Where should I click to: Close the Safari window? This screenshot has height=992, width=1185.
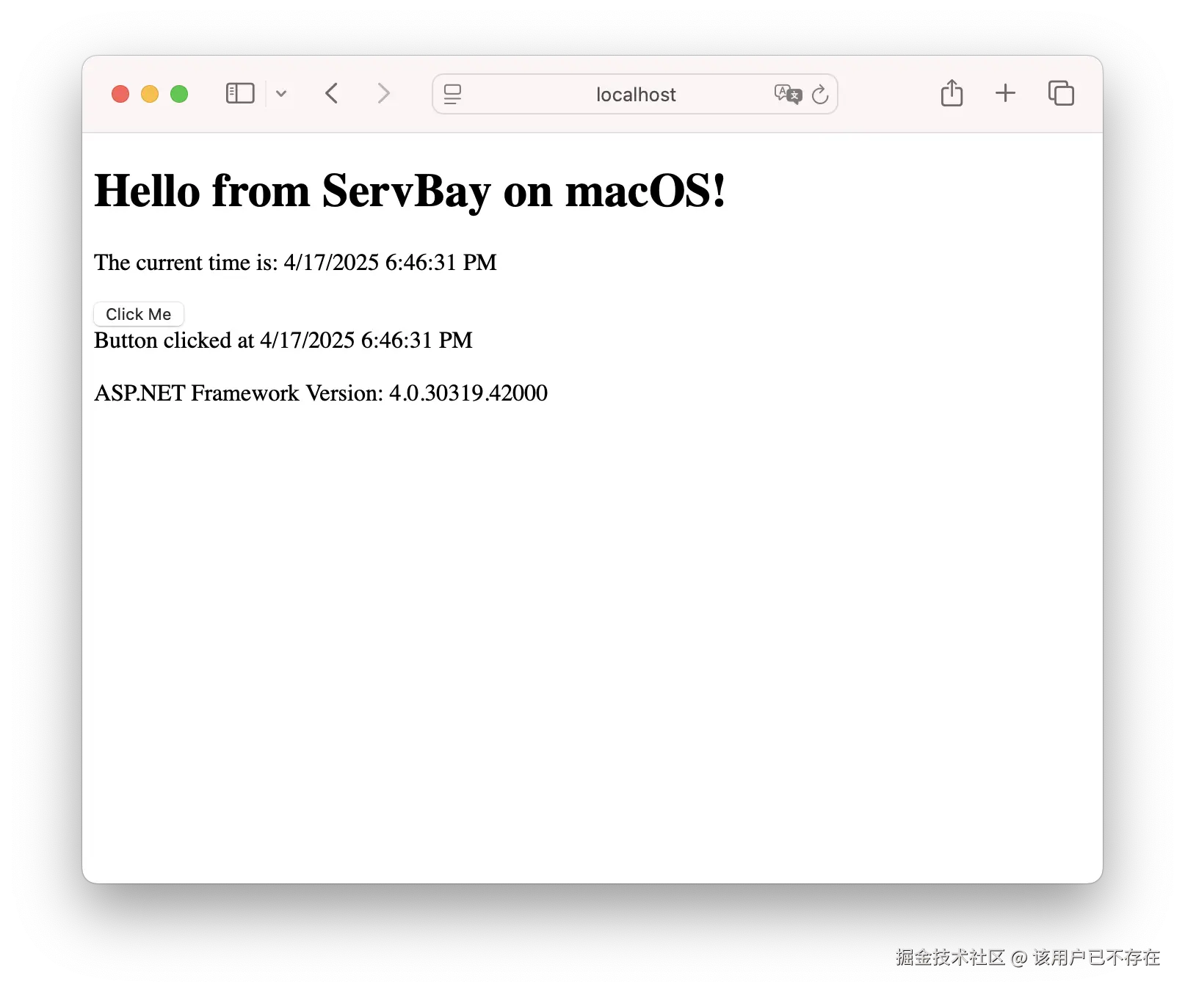click(120, 94)
